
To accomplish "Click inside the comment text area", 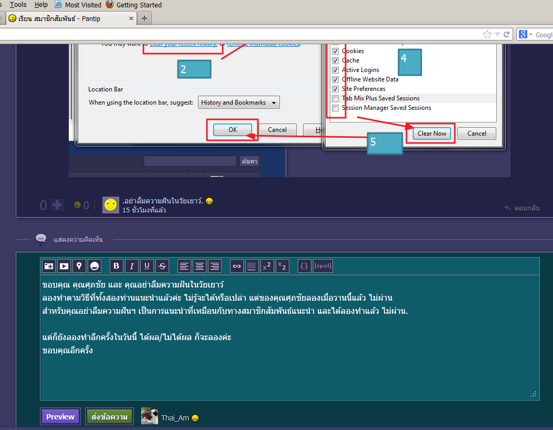I will click(289, 338).
